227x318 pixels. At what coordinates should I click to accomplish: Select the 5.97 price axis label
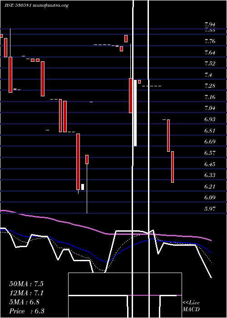[x=210, y=209]
